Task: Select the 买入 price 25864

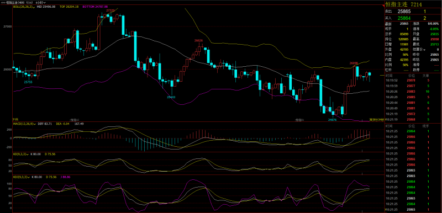Action: 404,18
